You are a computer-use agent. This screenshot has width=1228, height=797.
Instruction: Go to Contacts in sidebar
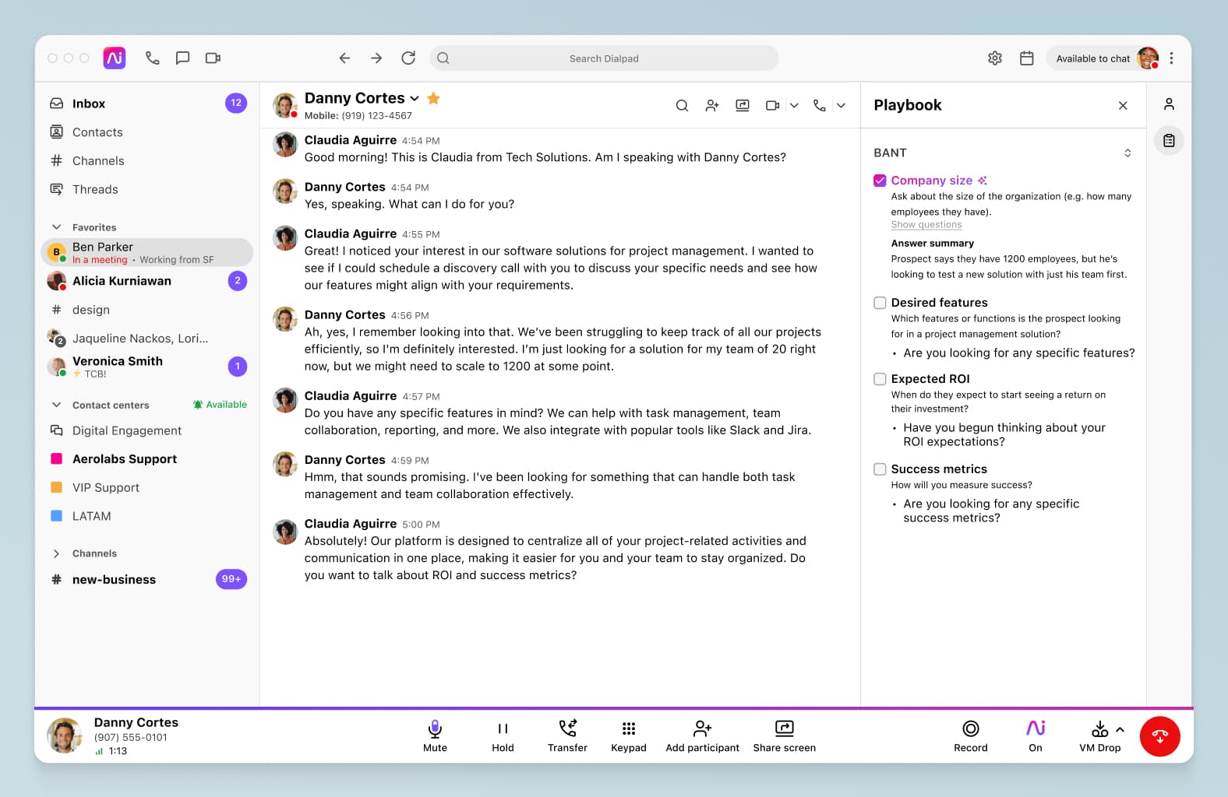coord(97,132)
